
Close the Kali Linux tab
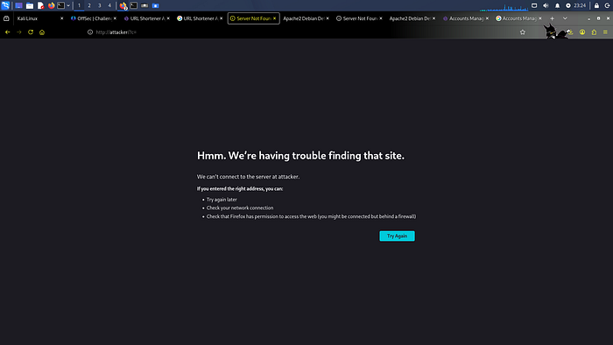coord(62,18)
